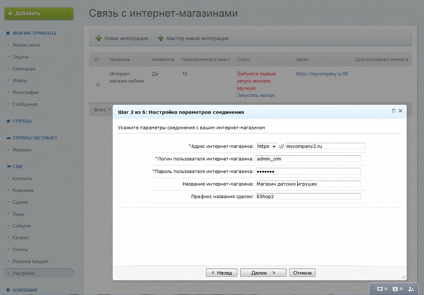This screenshot has height=295, width=424.
Task: Open Сделки in the CRM menu
Action: (x=20, y=202)
